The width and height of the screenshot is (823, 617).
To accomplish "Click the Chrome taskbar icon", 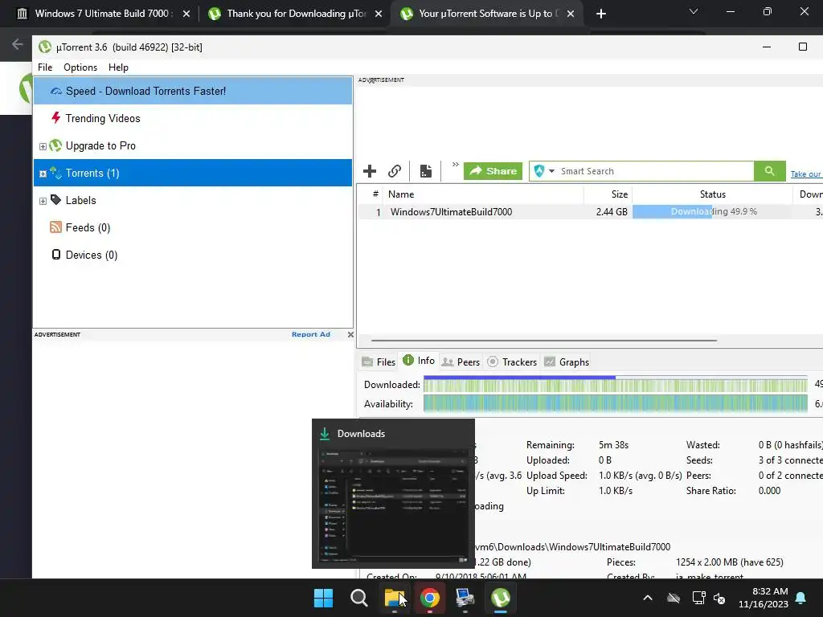I will pos(430,598).
